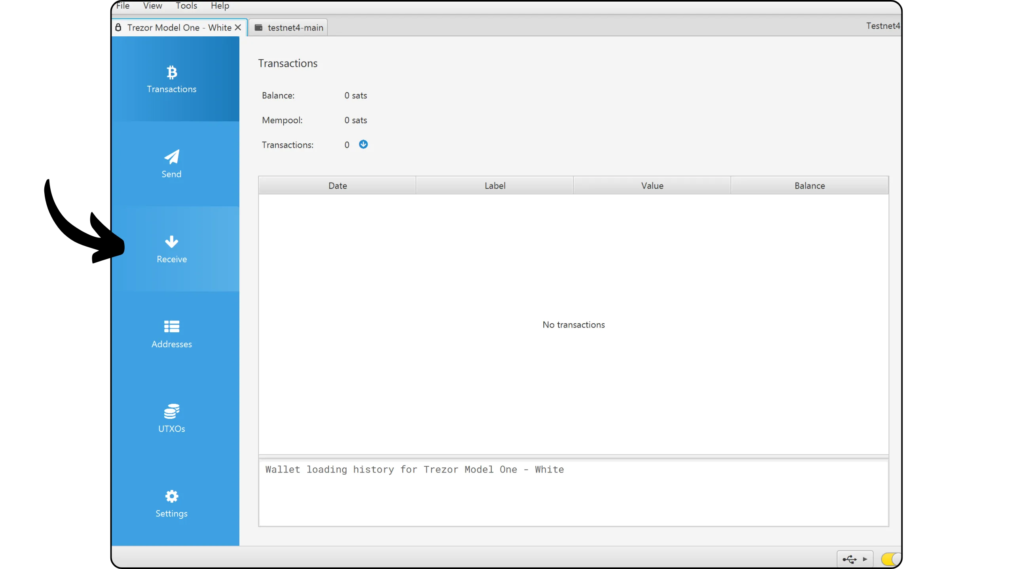1013x569 pixels.
Task: View the UTXOs coins page
Action: coord(171,419)
